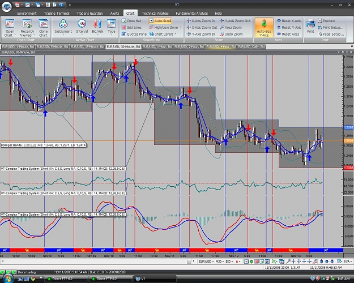Click the VT taskbar button
Screen dimensions: 354x283
[x=155, y=279]
